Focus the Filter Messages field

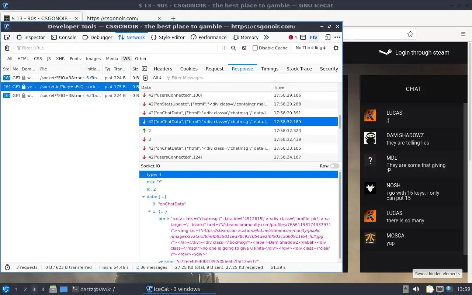tap(252, 78)
